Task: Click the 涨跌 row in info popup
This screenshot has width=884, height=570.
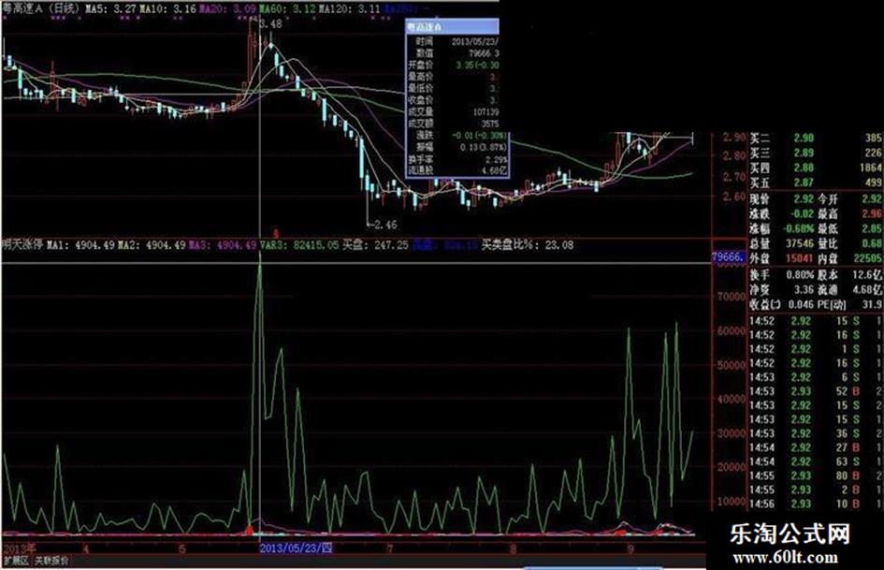Action: (457, 136)
